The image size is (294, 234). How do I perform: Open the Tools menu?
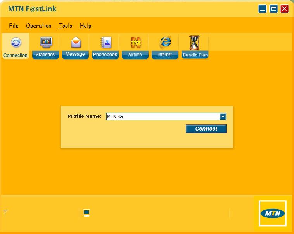point(66,26)
